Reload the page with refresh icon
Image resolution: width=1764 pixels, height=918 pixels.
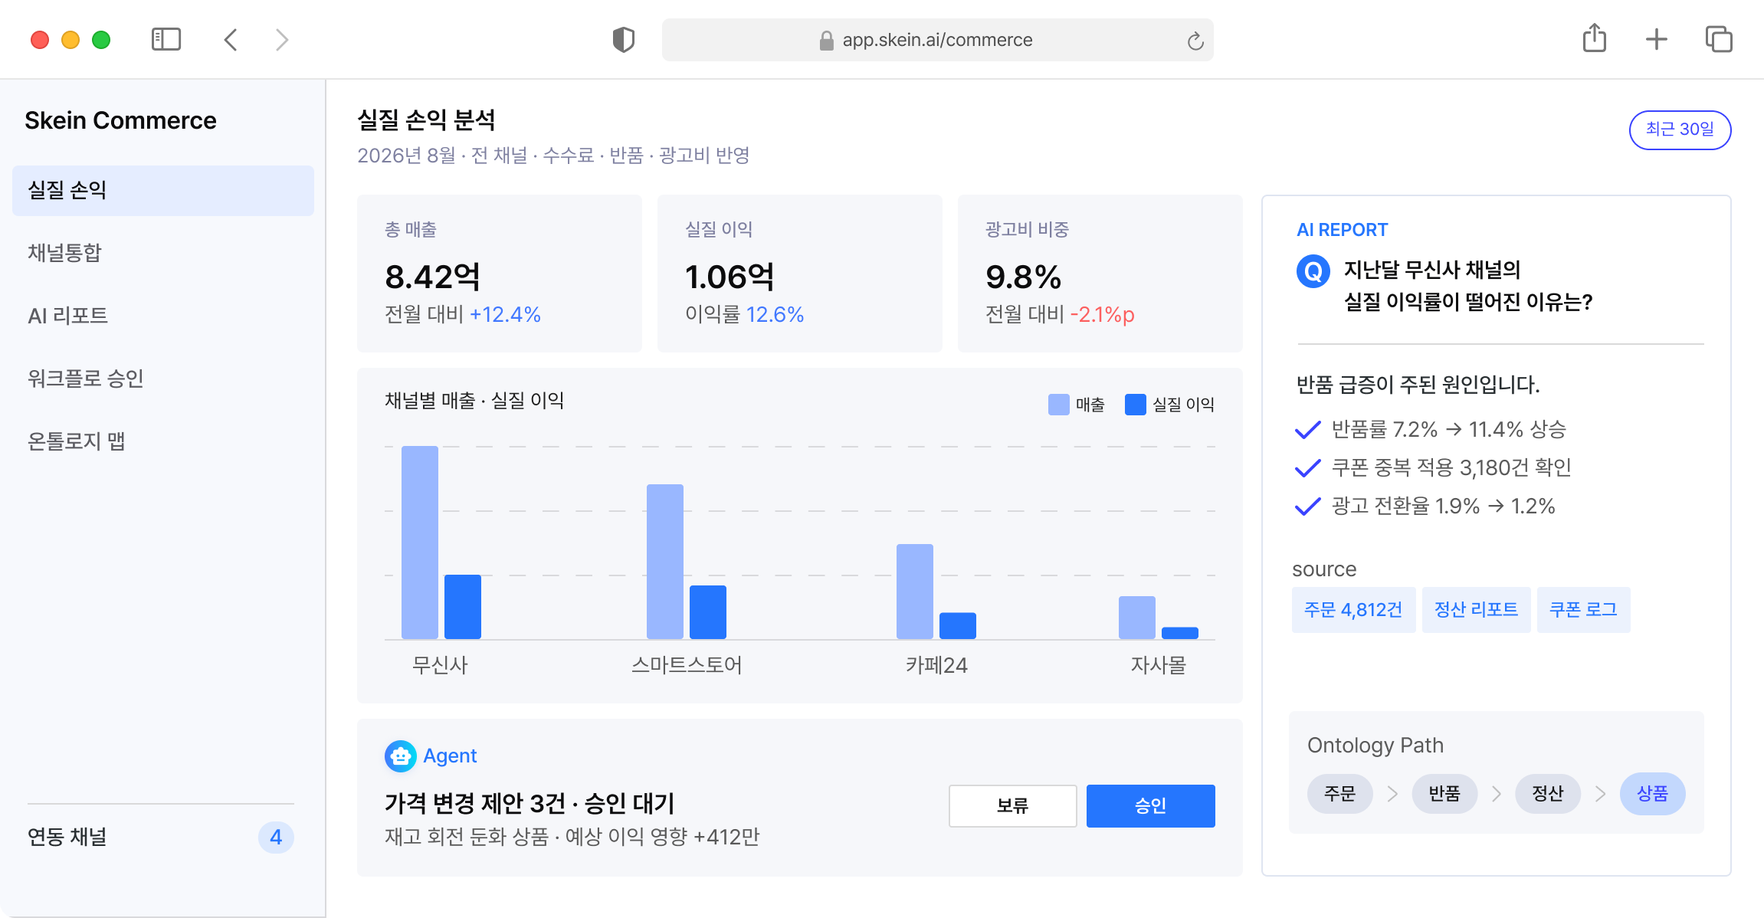[1195, 41]
